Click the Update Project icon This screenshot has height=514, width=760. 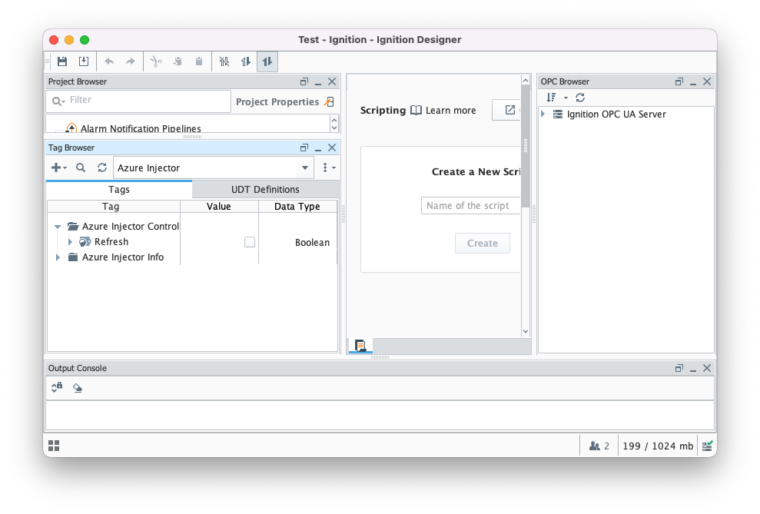(x=84, y=61)
